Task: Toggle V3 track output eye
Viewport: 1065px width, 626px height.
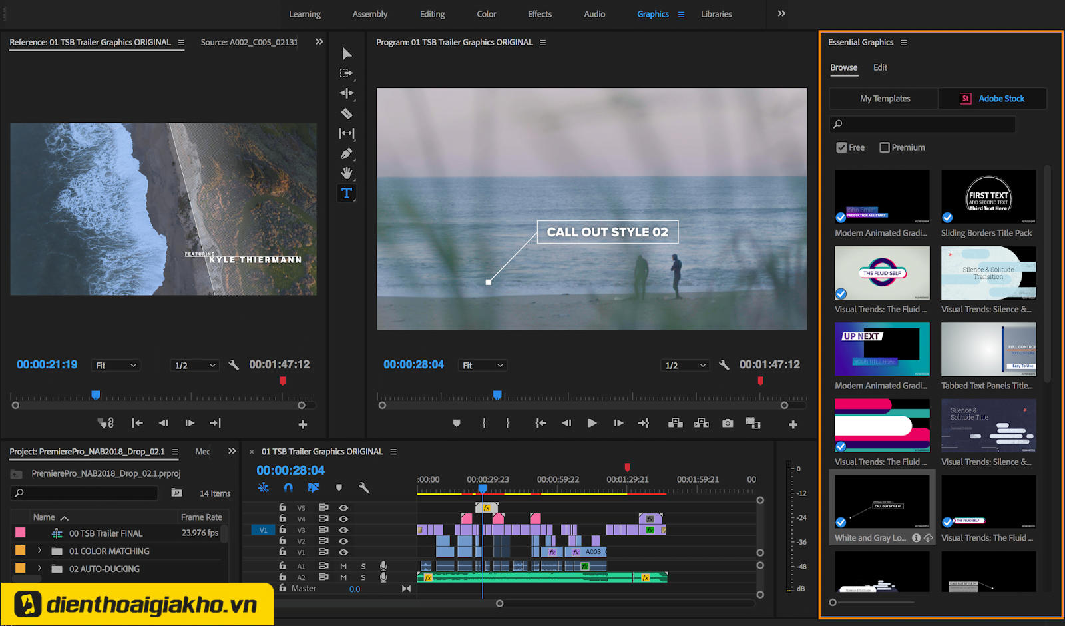Action: [343, 530]
